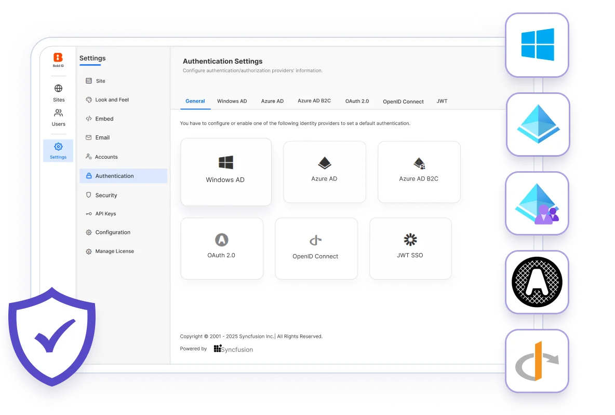The height and width of the screenshot is (415, 615).
Task: Switch to the Windows AD tab
Action: click(232, 101)
